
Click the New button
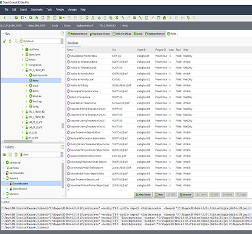click(x=159, y=195)
